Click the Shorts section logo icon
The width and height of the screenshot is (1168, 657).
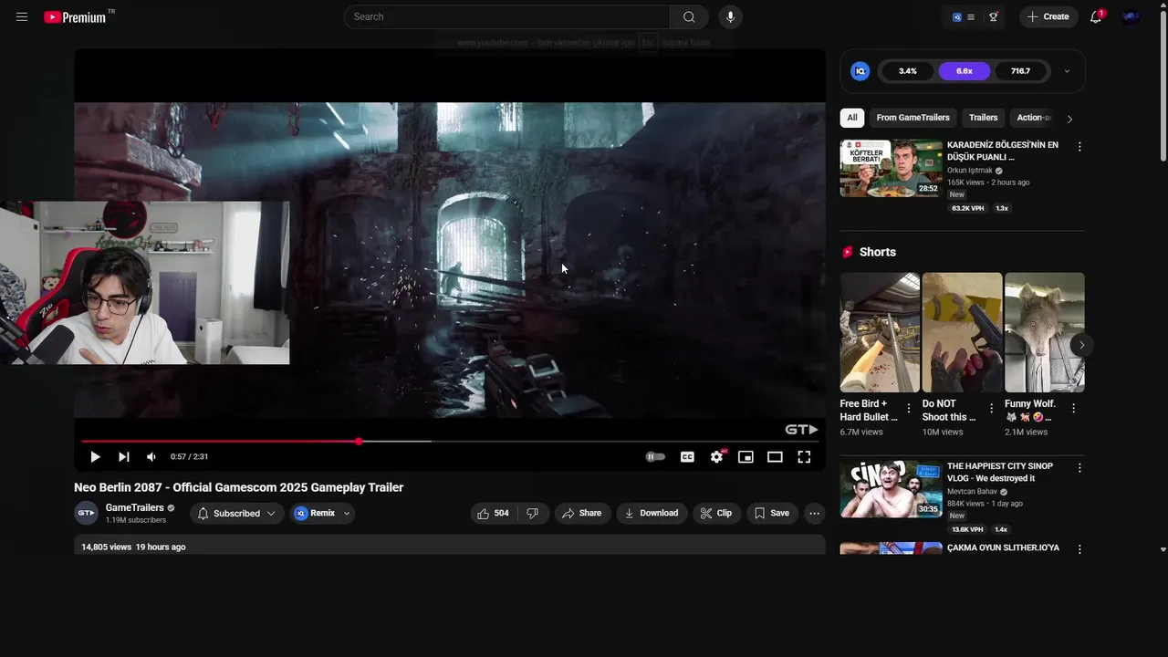point(848,252)
